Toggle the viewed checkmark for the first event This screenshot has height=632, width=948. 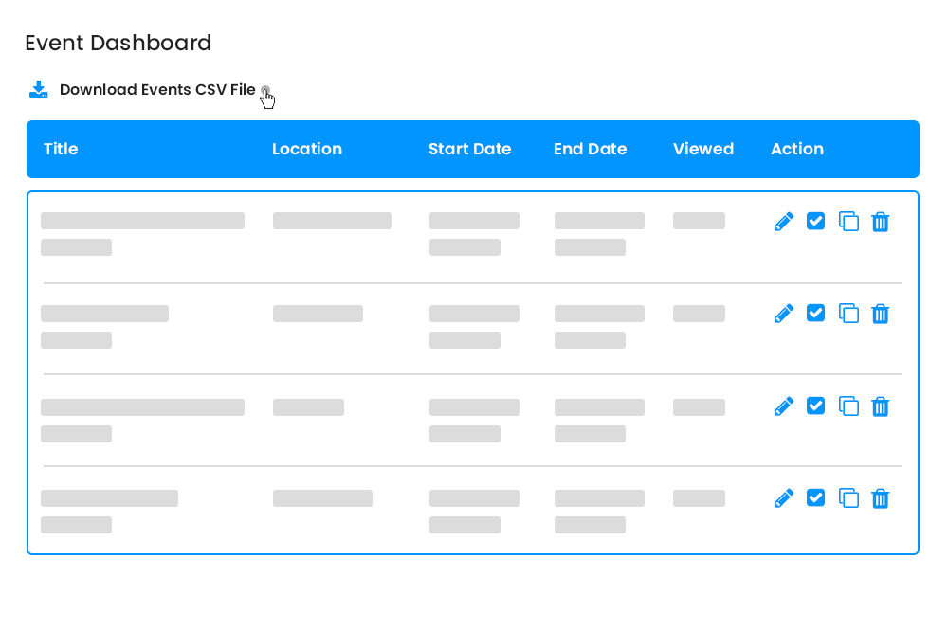tap(816, 220)
